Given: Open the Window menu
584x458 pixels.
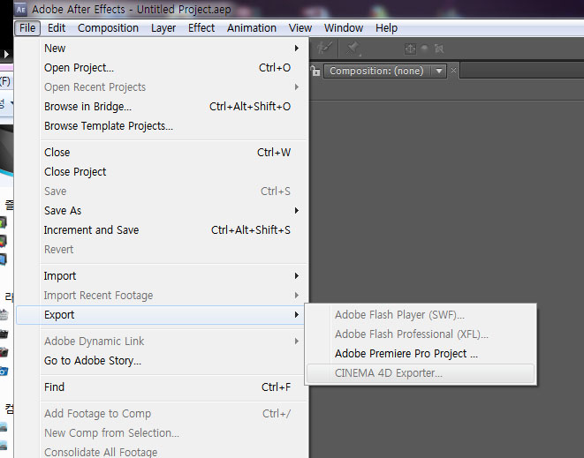Looking at the screenshot, I should tap(344, 28).
